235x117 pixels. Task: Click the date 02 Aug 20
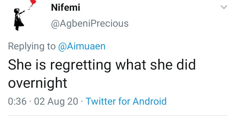pos(56,101)
